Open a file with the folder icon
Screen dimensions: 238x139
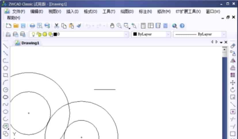click(16, 26)
